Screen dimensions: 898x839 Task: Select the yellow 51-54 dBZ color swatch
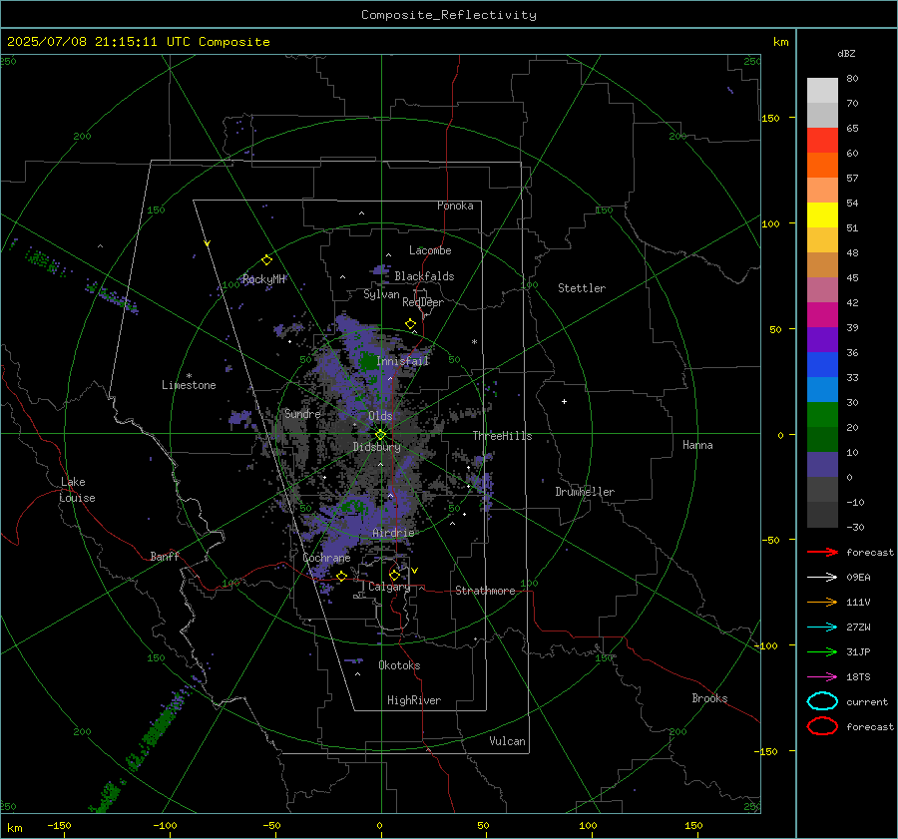coord(822,215)
